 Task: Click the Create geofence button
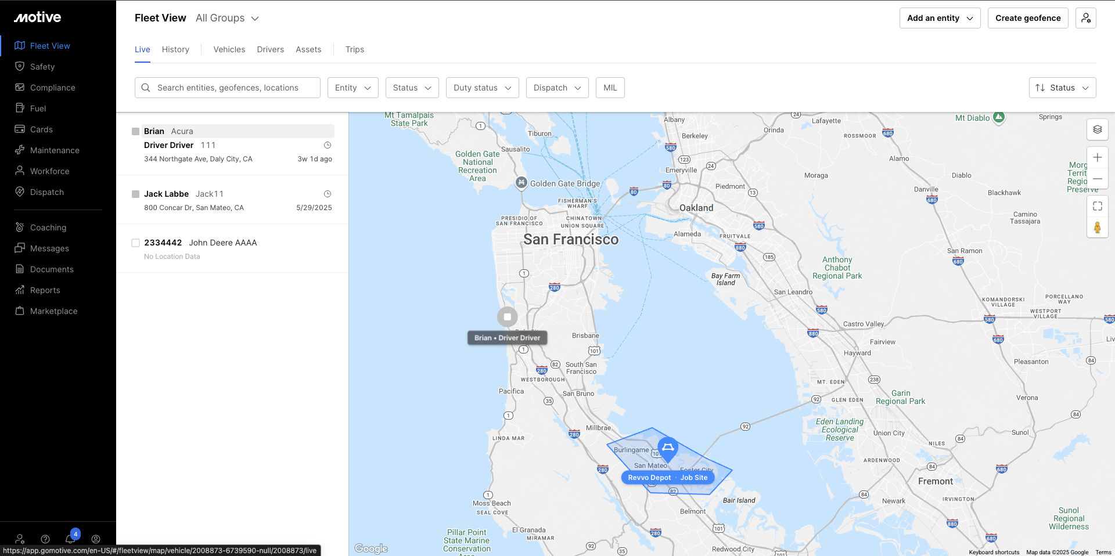pos(1027,18)
